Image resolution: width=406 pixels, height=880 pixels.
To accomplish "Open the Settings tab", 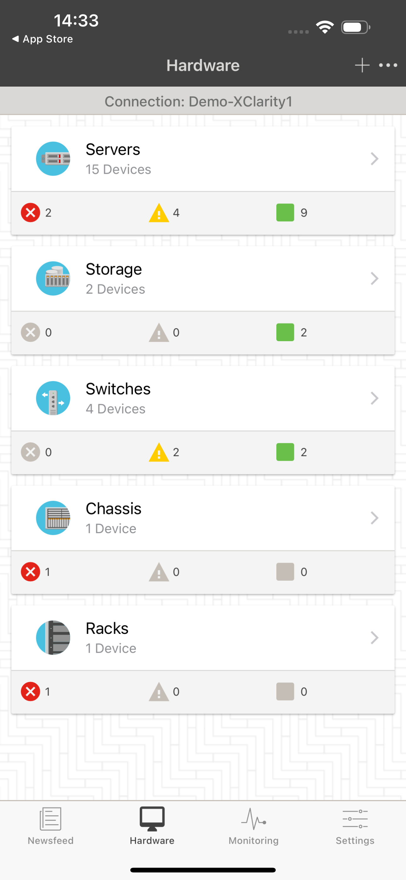I will point(355,826).
